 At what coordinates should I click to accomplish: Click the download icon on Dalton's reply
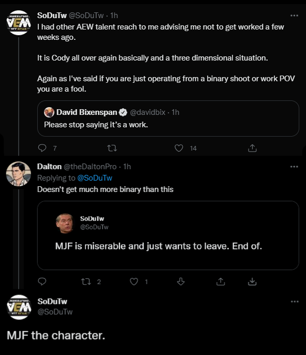coord(252,282)
